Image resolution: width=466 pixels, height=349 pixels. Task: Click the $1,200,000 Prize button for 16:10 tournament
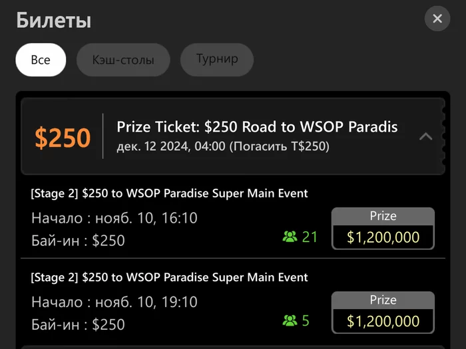tap(383, 237)
